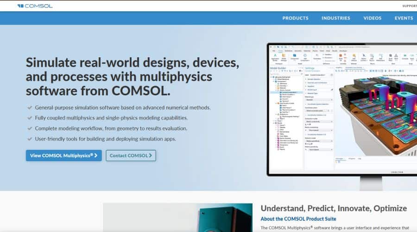The image size is (417, 232).
Task: Go to the Videos section
Action: [373, 18]
